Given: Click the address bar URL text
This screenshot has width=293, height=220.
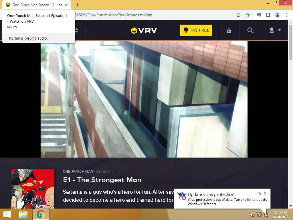Looking at the screenshot, I should click(114, 15).
